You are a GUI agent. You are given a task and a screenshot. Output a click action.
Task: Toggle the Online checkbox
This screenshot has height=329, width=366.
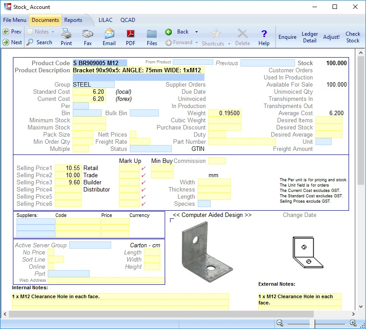pos(51,267)
